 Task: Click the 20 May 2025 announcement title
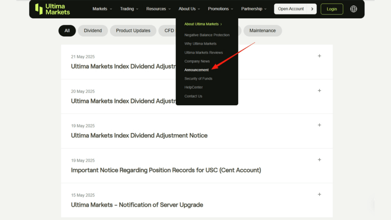coord(123,101)
